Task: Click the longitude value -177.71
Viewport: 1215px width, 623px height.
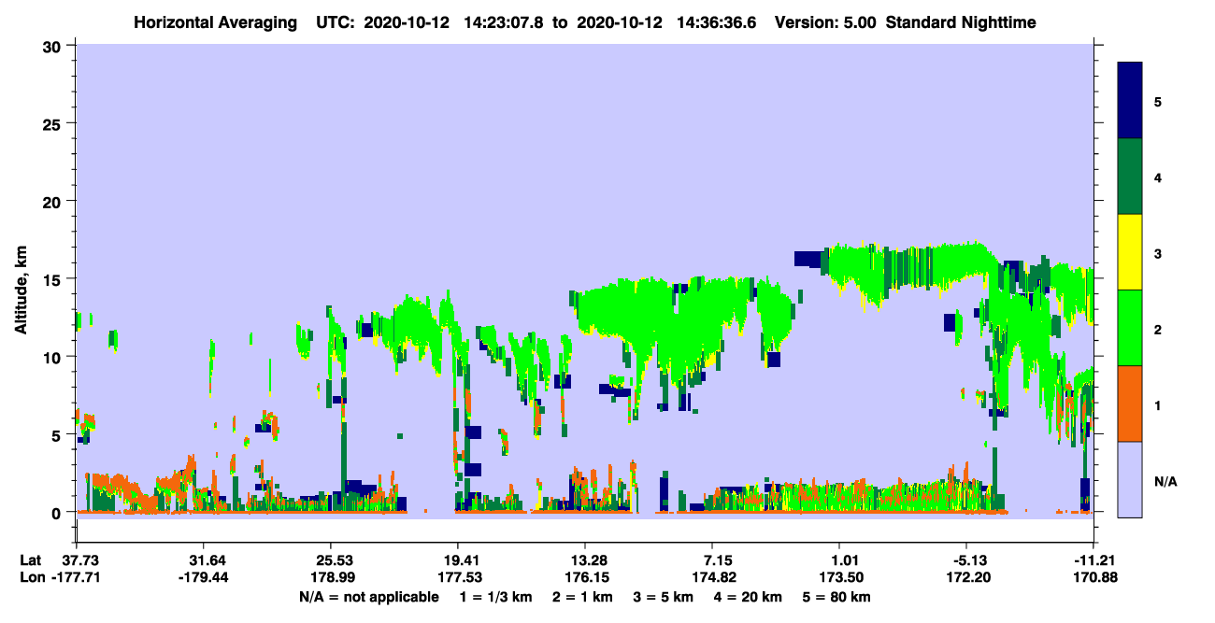Action: (77, 578)
